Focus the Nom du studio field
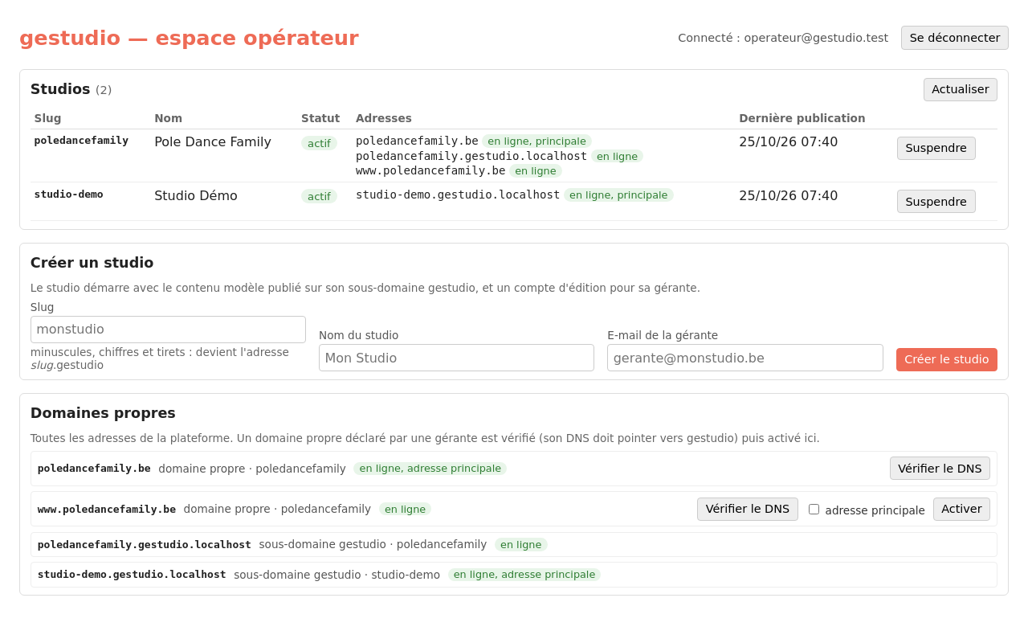 coord(456,358)
